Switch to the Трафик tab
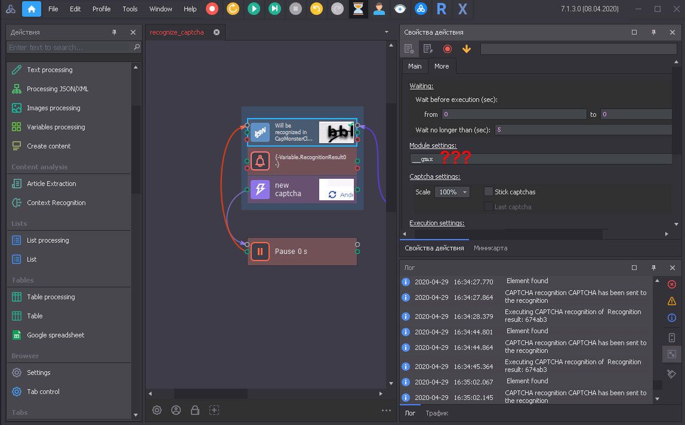685x425 pixels. [437, 413]
